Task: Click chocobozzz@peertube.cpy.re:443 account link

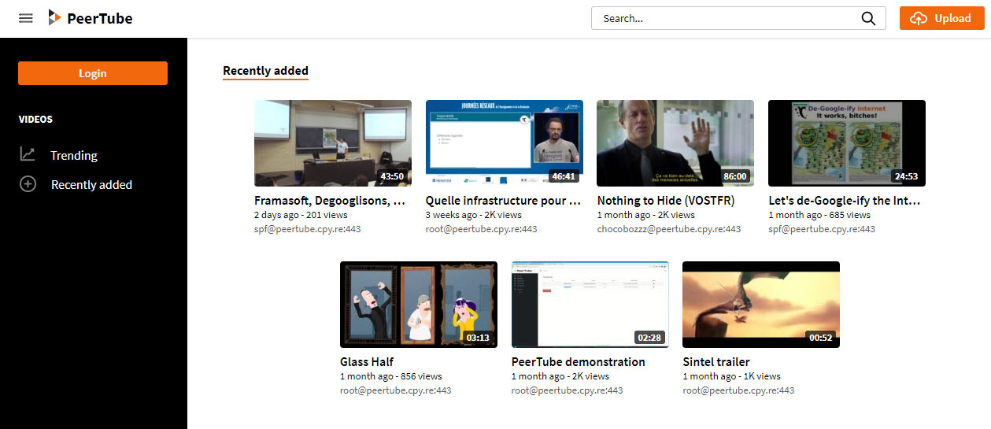Action: point(669,229)
